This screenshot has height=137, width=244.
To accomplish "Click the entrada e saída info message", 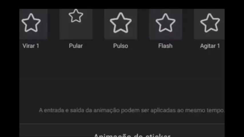I will [x=131, y=110].
